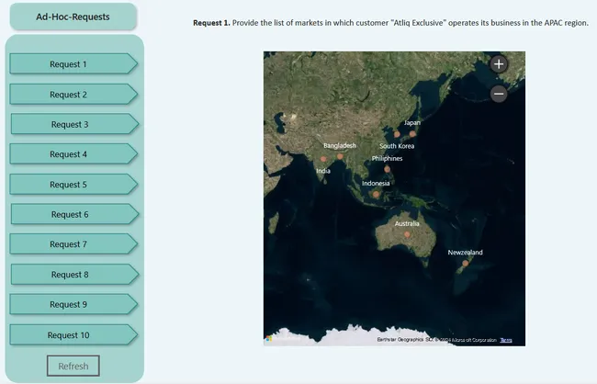The height and width of the screenshot is (384, 597).
Task: Select the Japan bubble on map
Action: click(412, 134)
